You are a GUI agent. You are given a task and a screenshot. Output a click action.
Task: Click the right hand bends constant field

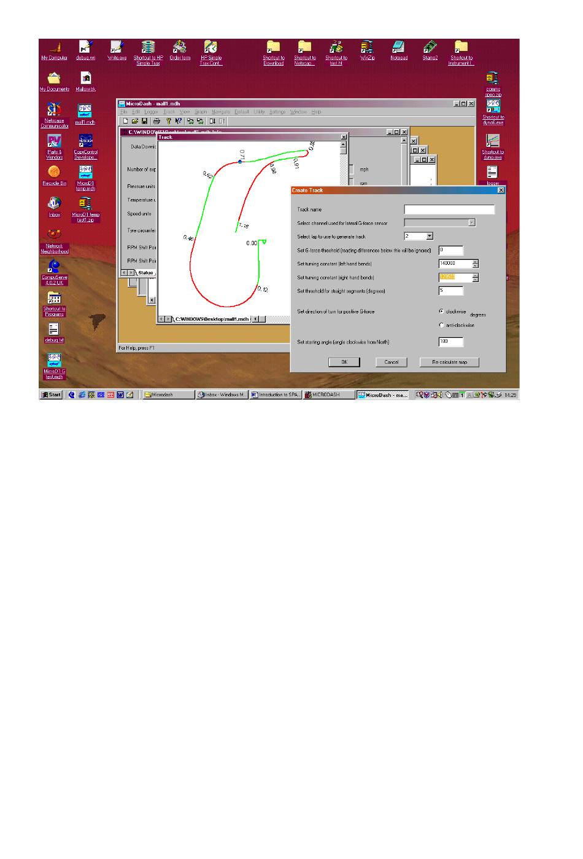click(x=455, y=277)
